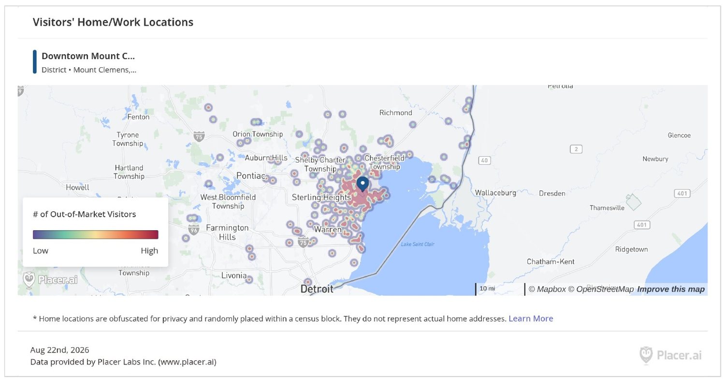Click the Shelby Charter Township label
Screen dimensions: 725x381
coord(320,164)
